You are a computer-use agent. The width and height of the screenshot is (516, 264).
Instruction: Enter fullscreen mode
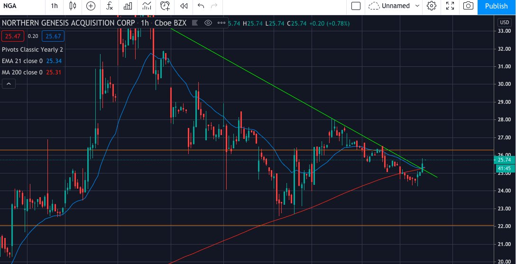450,6
